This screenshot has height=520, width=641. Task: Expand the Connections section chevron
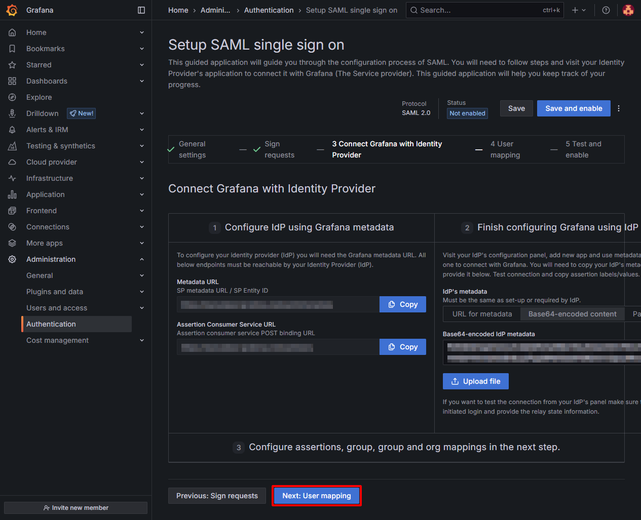click(142, 227)
